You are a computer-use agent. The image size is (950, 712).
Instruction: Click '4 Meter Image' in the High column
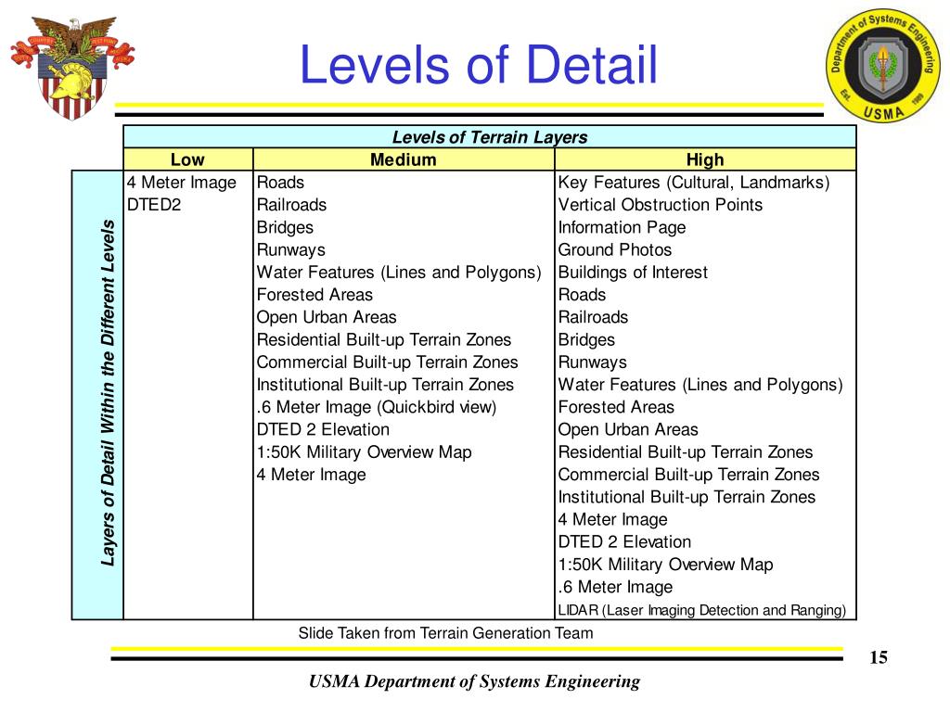(x=612, y=520)
